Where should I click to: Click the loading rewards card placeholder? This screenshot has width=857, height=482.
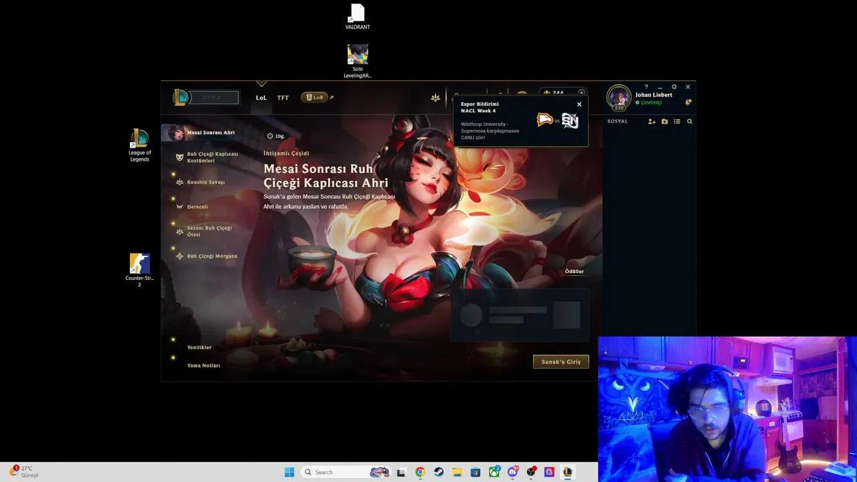520,315
